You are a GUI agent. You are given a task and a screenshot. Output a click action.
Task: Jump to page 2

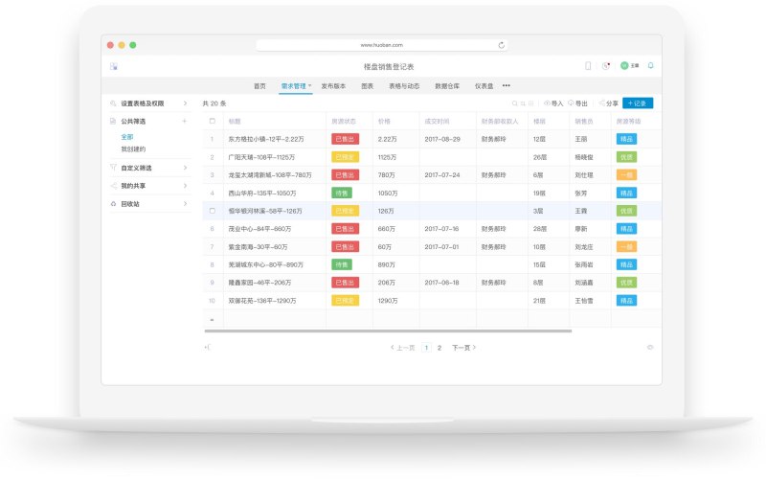tap(439, 348)
